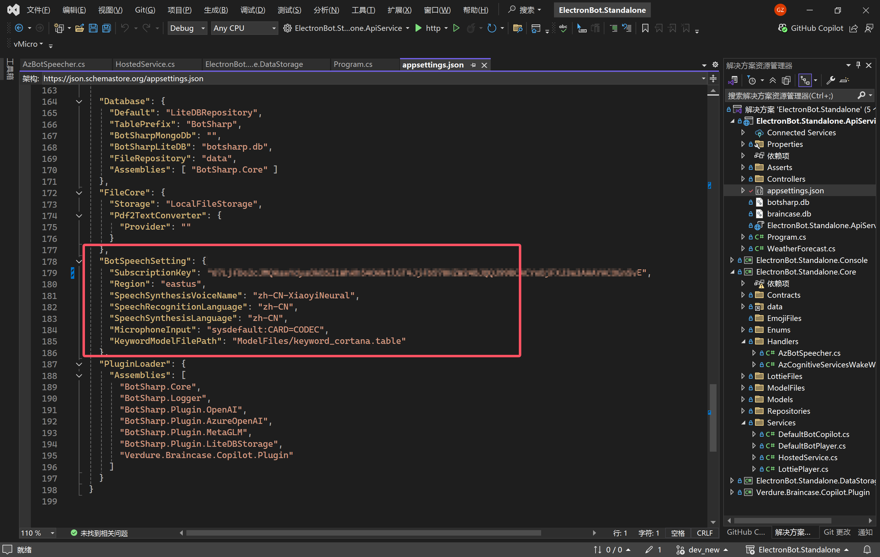The height and width of the screenshot is (557, 880).
Task: Click the Save file icon
Action: coord(93,28)
